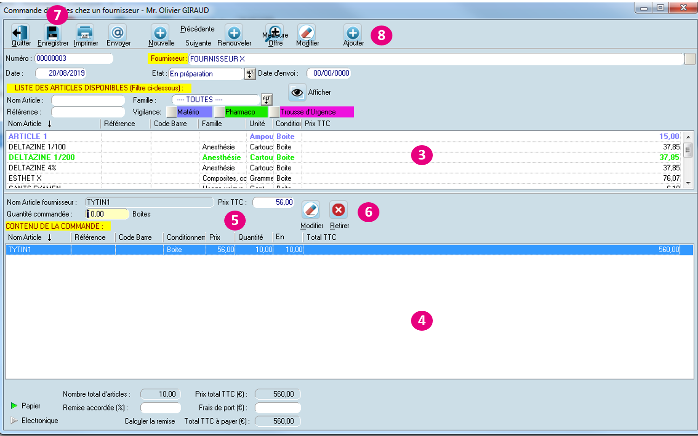Click the Date d'envoi field
Image resolution: width=698 pixels, height=436 pixels.
[329, 73]
